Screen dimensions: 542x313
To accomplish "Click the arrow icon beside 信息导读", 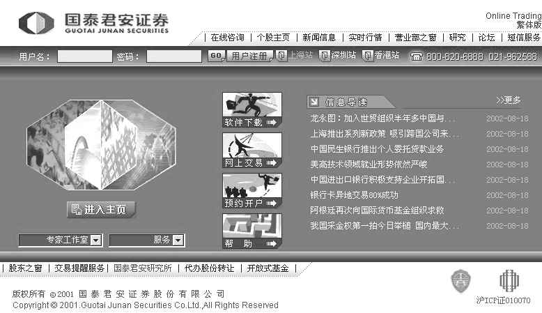I will [314, 102].
